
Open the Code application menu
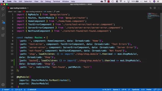point(9,1)
